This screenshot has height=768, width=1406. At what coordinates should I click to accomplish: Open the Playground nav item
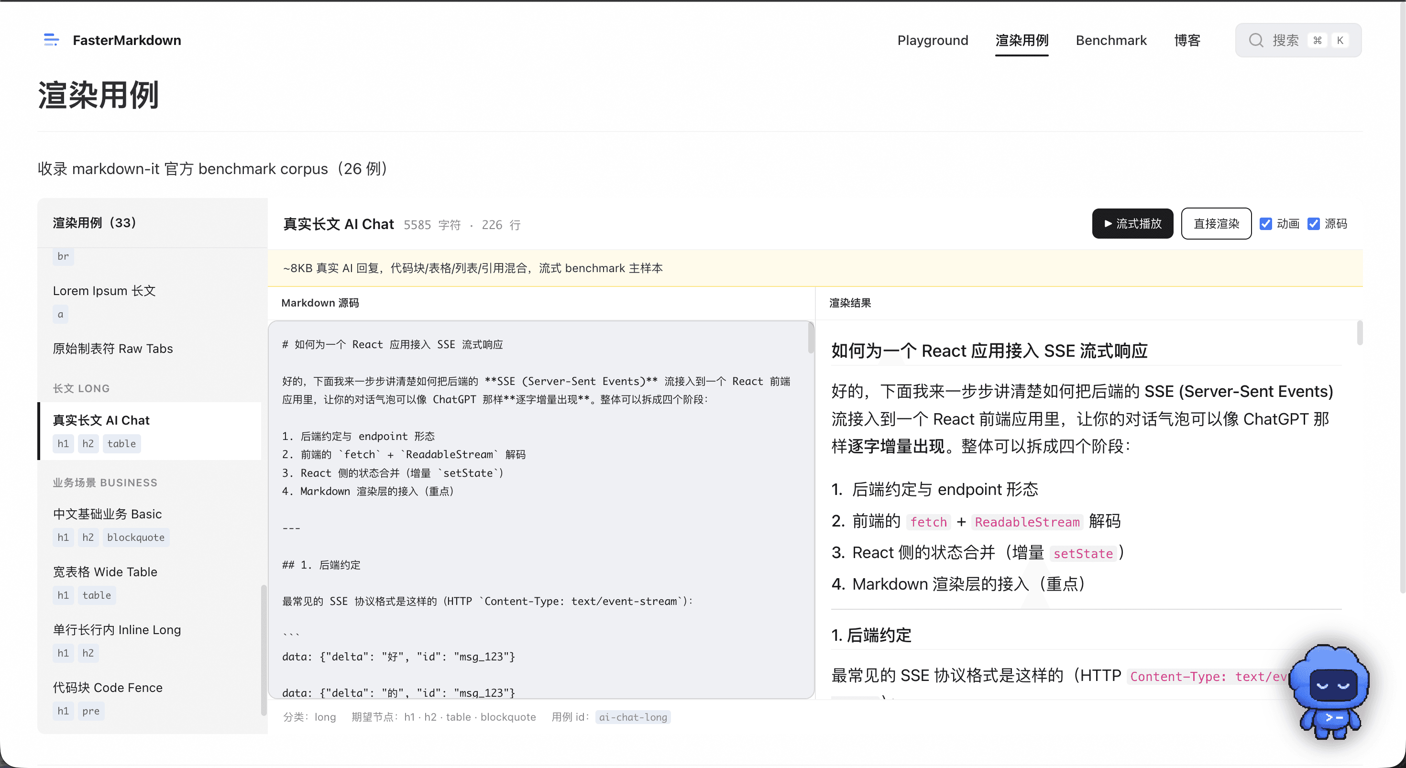coord(933,40)
